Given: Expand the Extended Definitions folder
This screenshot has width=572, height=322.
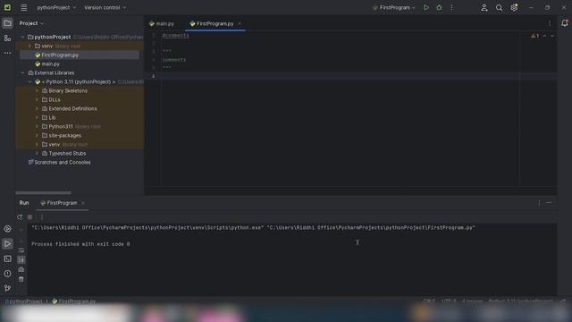Looking at the screenshot, I should click(37, 109).
